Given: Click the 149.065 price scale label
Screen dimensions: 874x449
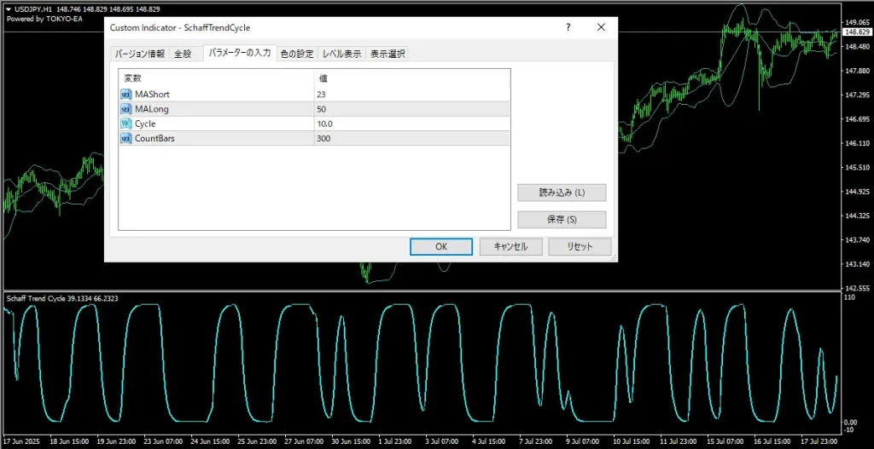Looking at the screenshot, I should click(858, 22).
